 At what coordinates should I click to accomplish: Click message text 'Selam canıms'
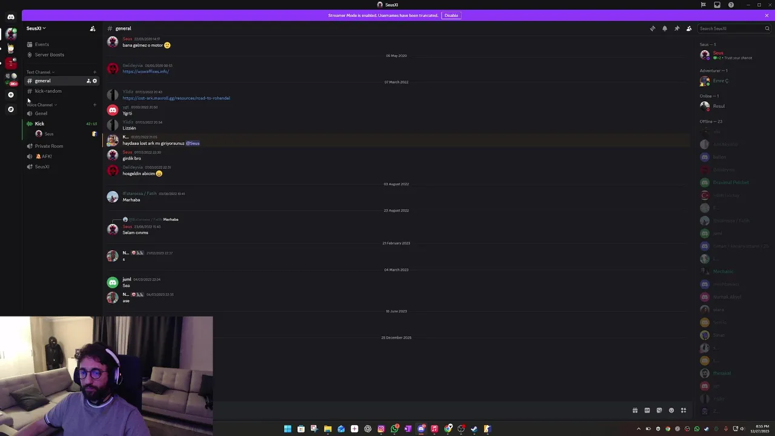[135, 233]
